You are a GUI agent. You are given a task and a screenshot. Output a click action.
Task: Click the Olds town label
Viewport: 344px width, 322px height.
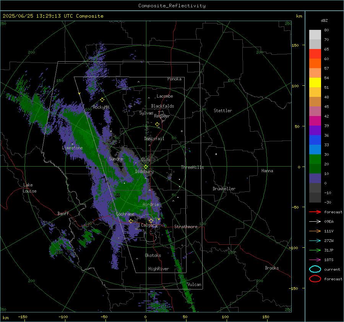pyautogui.click(x=146, y=159)
